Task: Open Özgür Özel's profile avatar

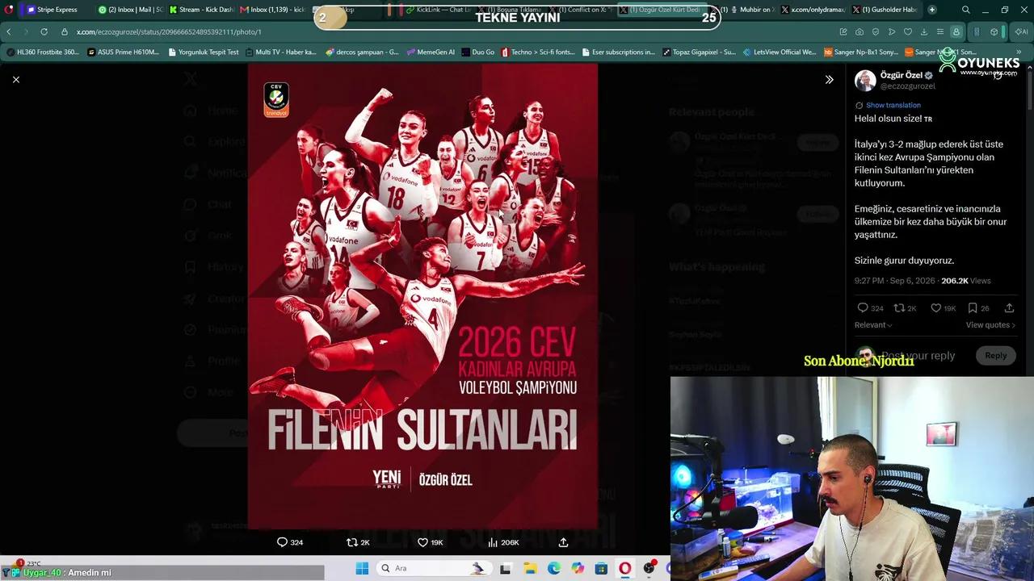Action: coord(865,80)
